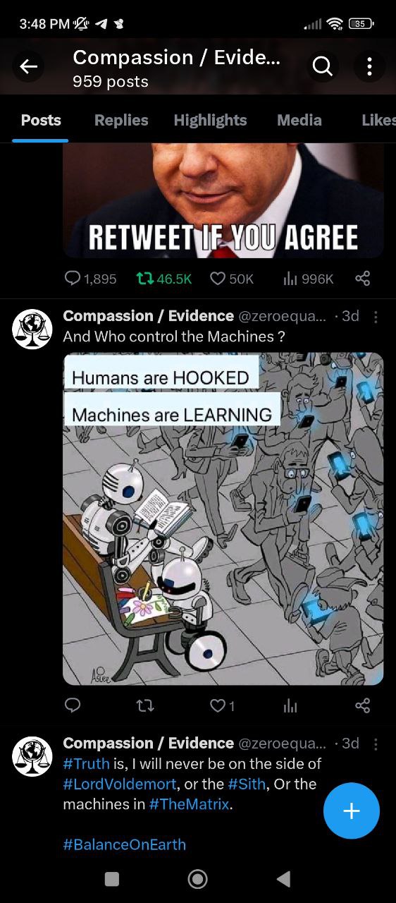View analytics showing 996K views
Screen dimensions: 396x903
tap(290, 279)
